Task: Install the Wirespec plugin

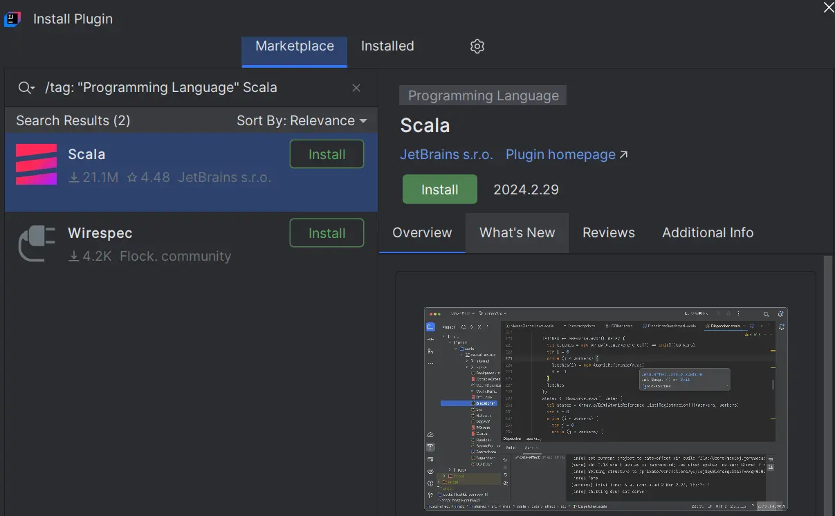Action: [327, 233]
